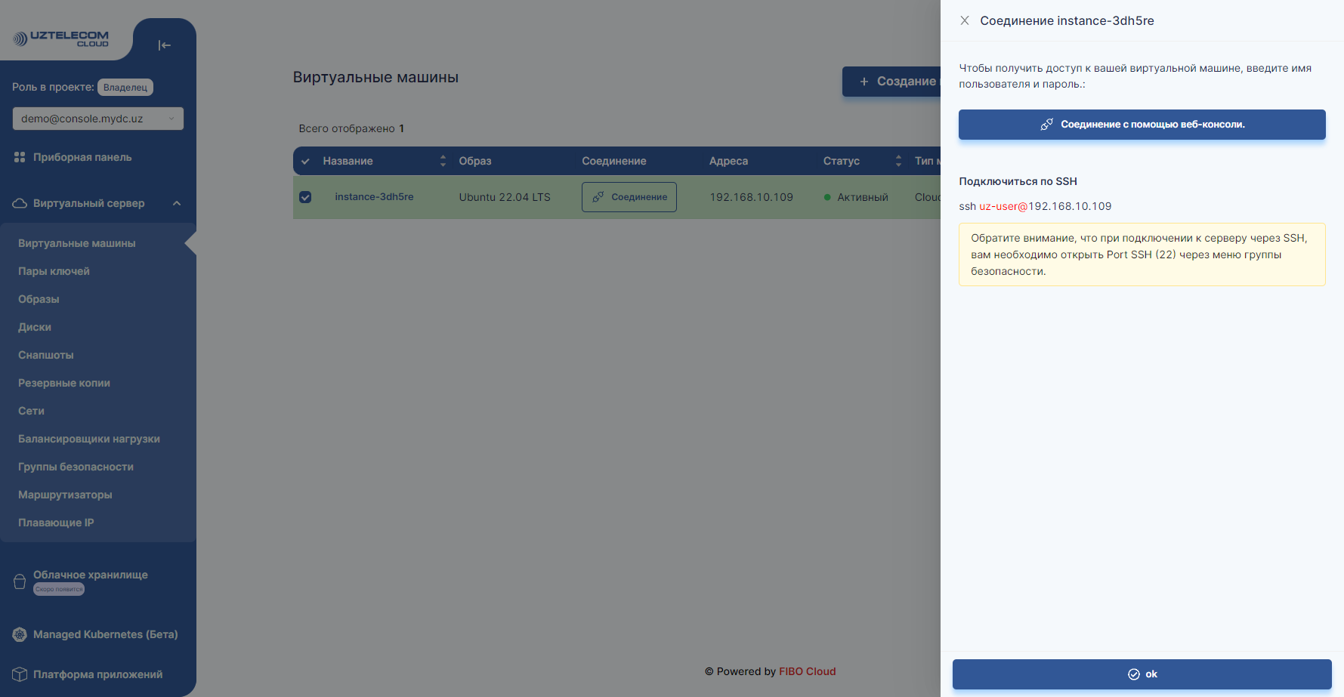Click the plus icon on the Создание button
The image size is (1344, 697).
(864, 81)
